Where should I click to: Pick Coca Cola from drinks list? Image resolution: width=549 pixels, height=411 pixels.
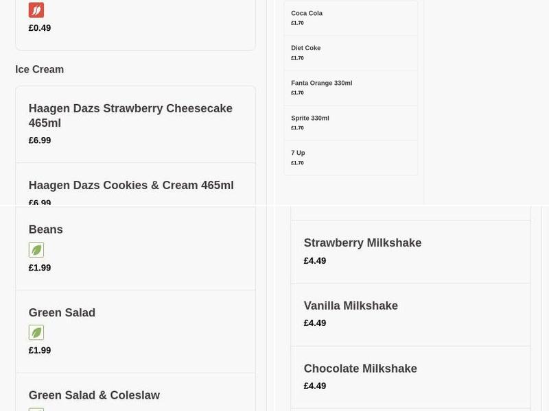pyautogui.click(x=307, y=14)
